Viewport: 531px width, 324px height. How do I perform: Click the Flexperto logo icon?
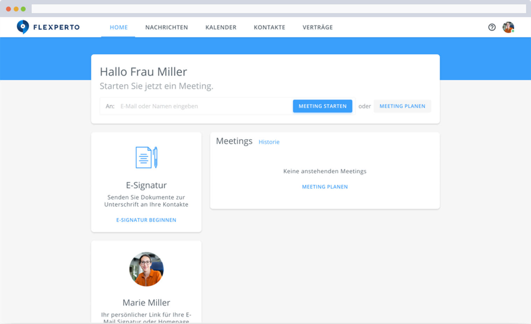(23, 27)
